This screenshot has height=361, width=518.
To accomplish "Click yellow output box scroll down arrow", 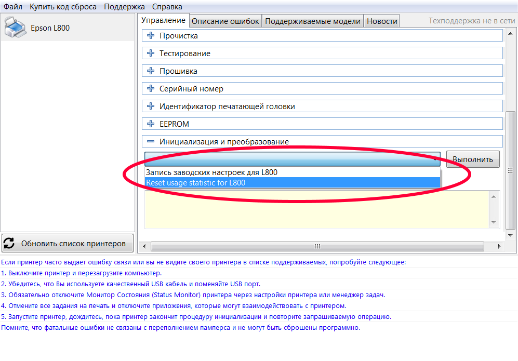I will coord(494,223).
